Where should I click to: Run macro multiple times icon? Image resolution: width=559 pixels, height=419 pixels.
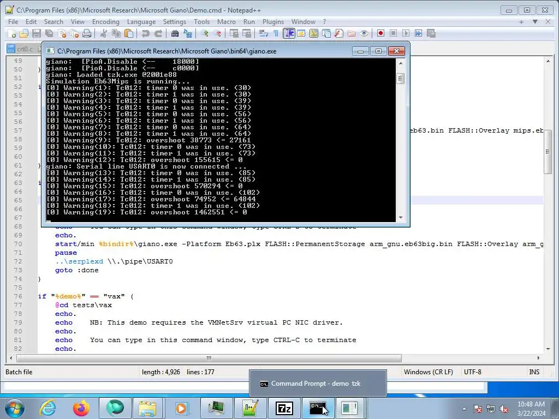click(x=419, y=33)
